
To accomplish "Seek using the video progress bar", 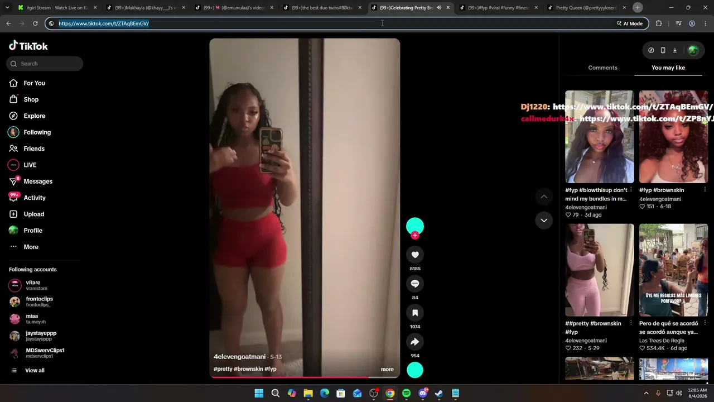I will [x=305, y=377].
